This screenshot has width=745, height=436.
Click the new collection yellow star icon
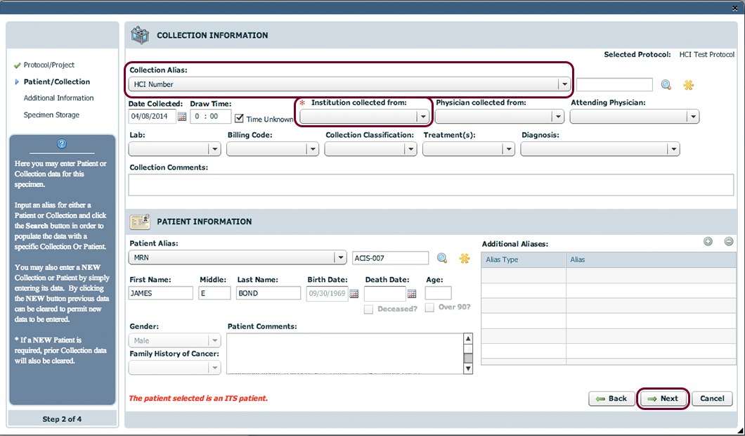coord(689,84)
